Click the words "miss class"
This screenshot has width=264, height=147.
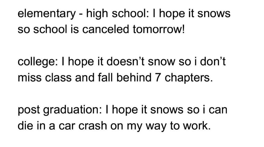pos(42,78)
